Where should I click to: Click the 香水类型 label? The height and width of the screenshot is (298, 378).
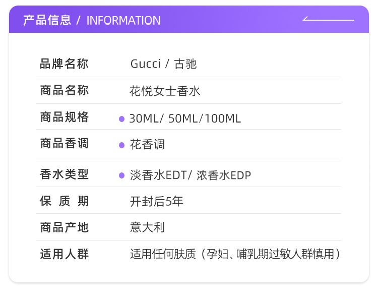(x=64, y=174)
